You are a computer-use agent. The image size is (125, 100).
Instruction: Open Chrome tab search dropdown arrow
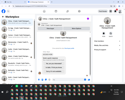[x=2, y=2]
